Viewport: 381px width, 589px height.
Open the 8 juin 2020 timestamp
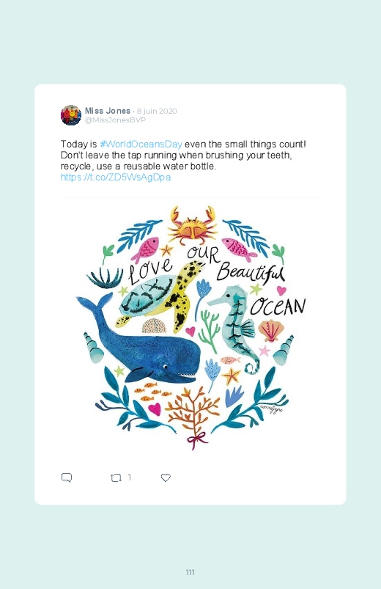point(157,111)
